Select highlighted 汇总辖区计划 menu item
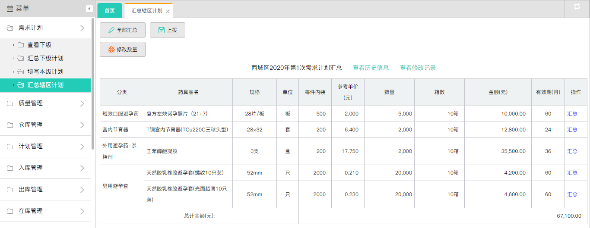The image size is (590, 228). click(45, 85)
